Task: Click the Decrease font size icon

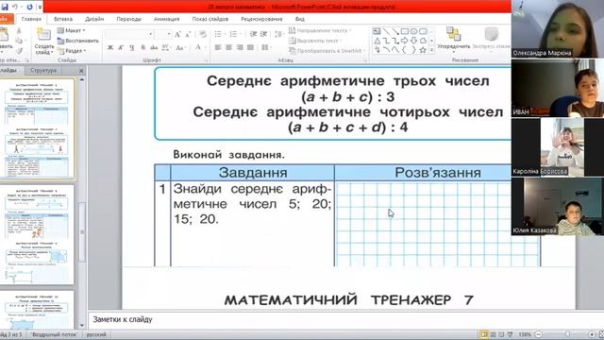Action: click(x=188, y=35)
